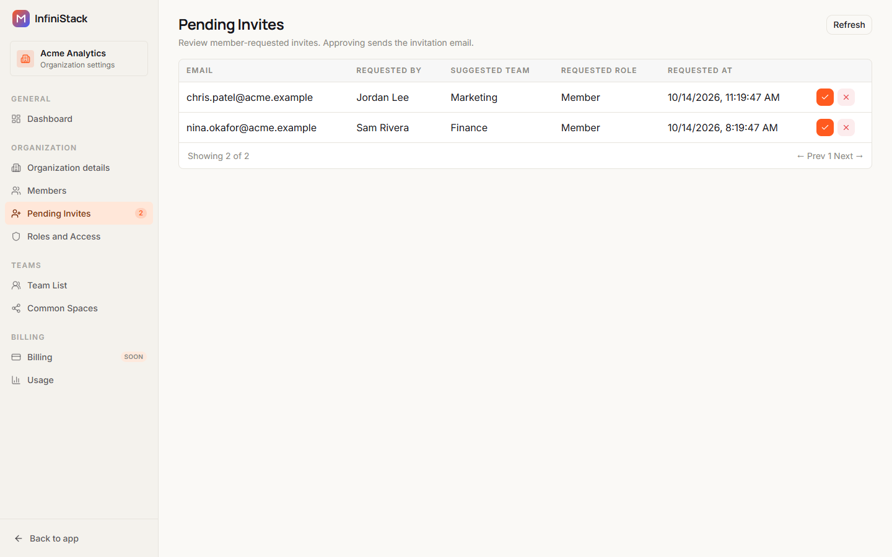Click the Finance team cell
Image resolution: width=892 pixels, height=557 pixels.
click(x=469, y=127)
